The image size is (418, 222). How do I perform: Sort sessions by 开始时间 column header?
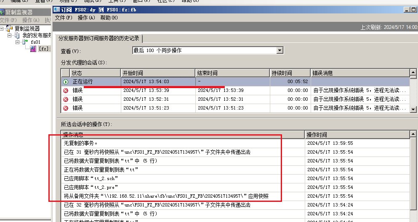point(158,73)
